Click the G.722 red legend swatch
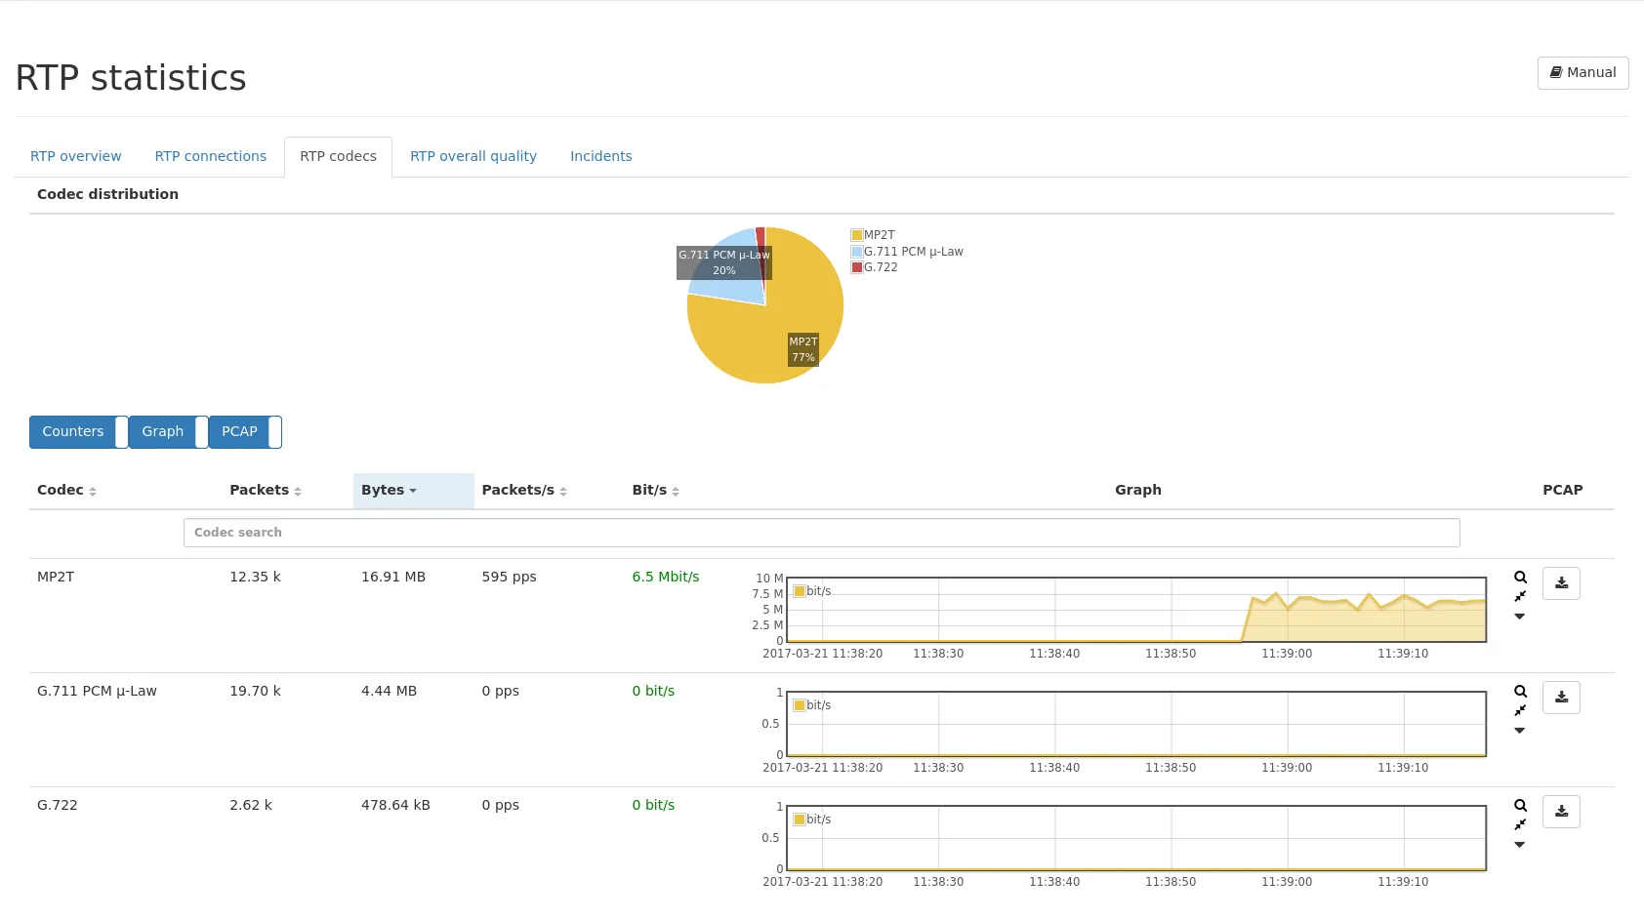The image size is (1644, 920). click(x=857, y=267)
